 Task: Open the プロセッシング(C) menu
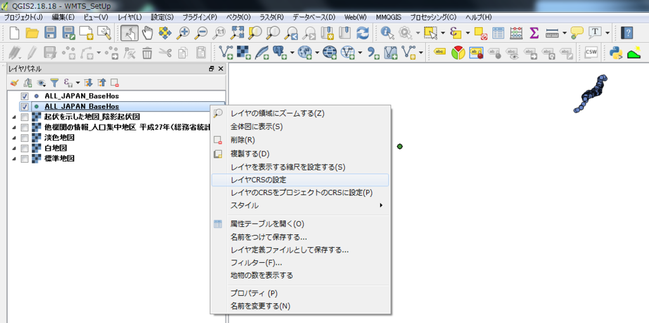[x=433, y=17]
